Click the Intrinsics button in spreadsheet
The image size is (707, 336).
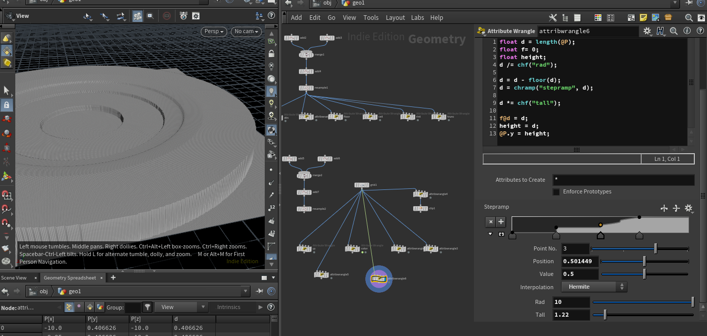[x=229, y=307]
